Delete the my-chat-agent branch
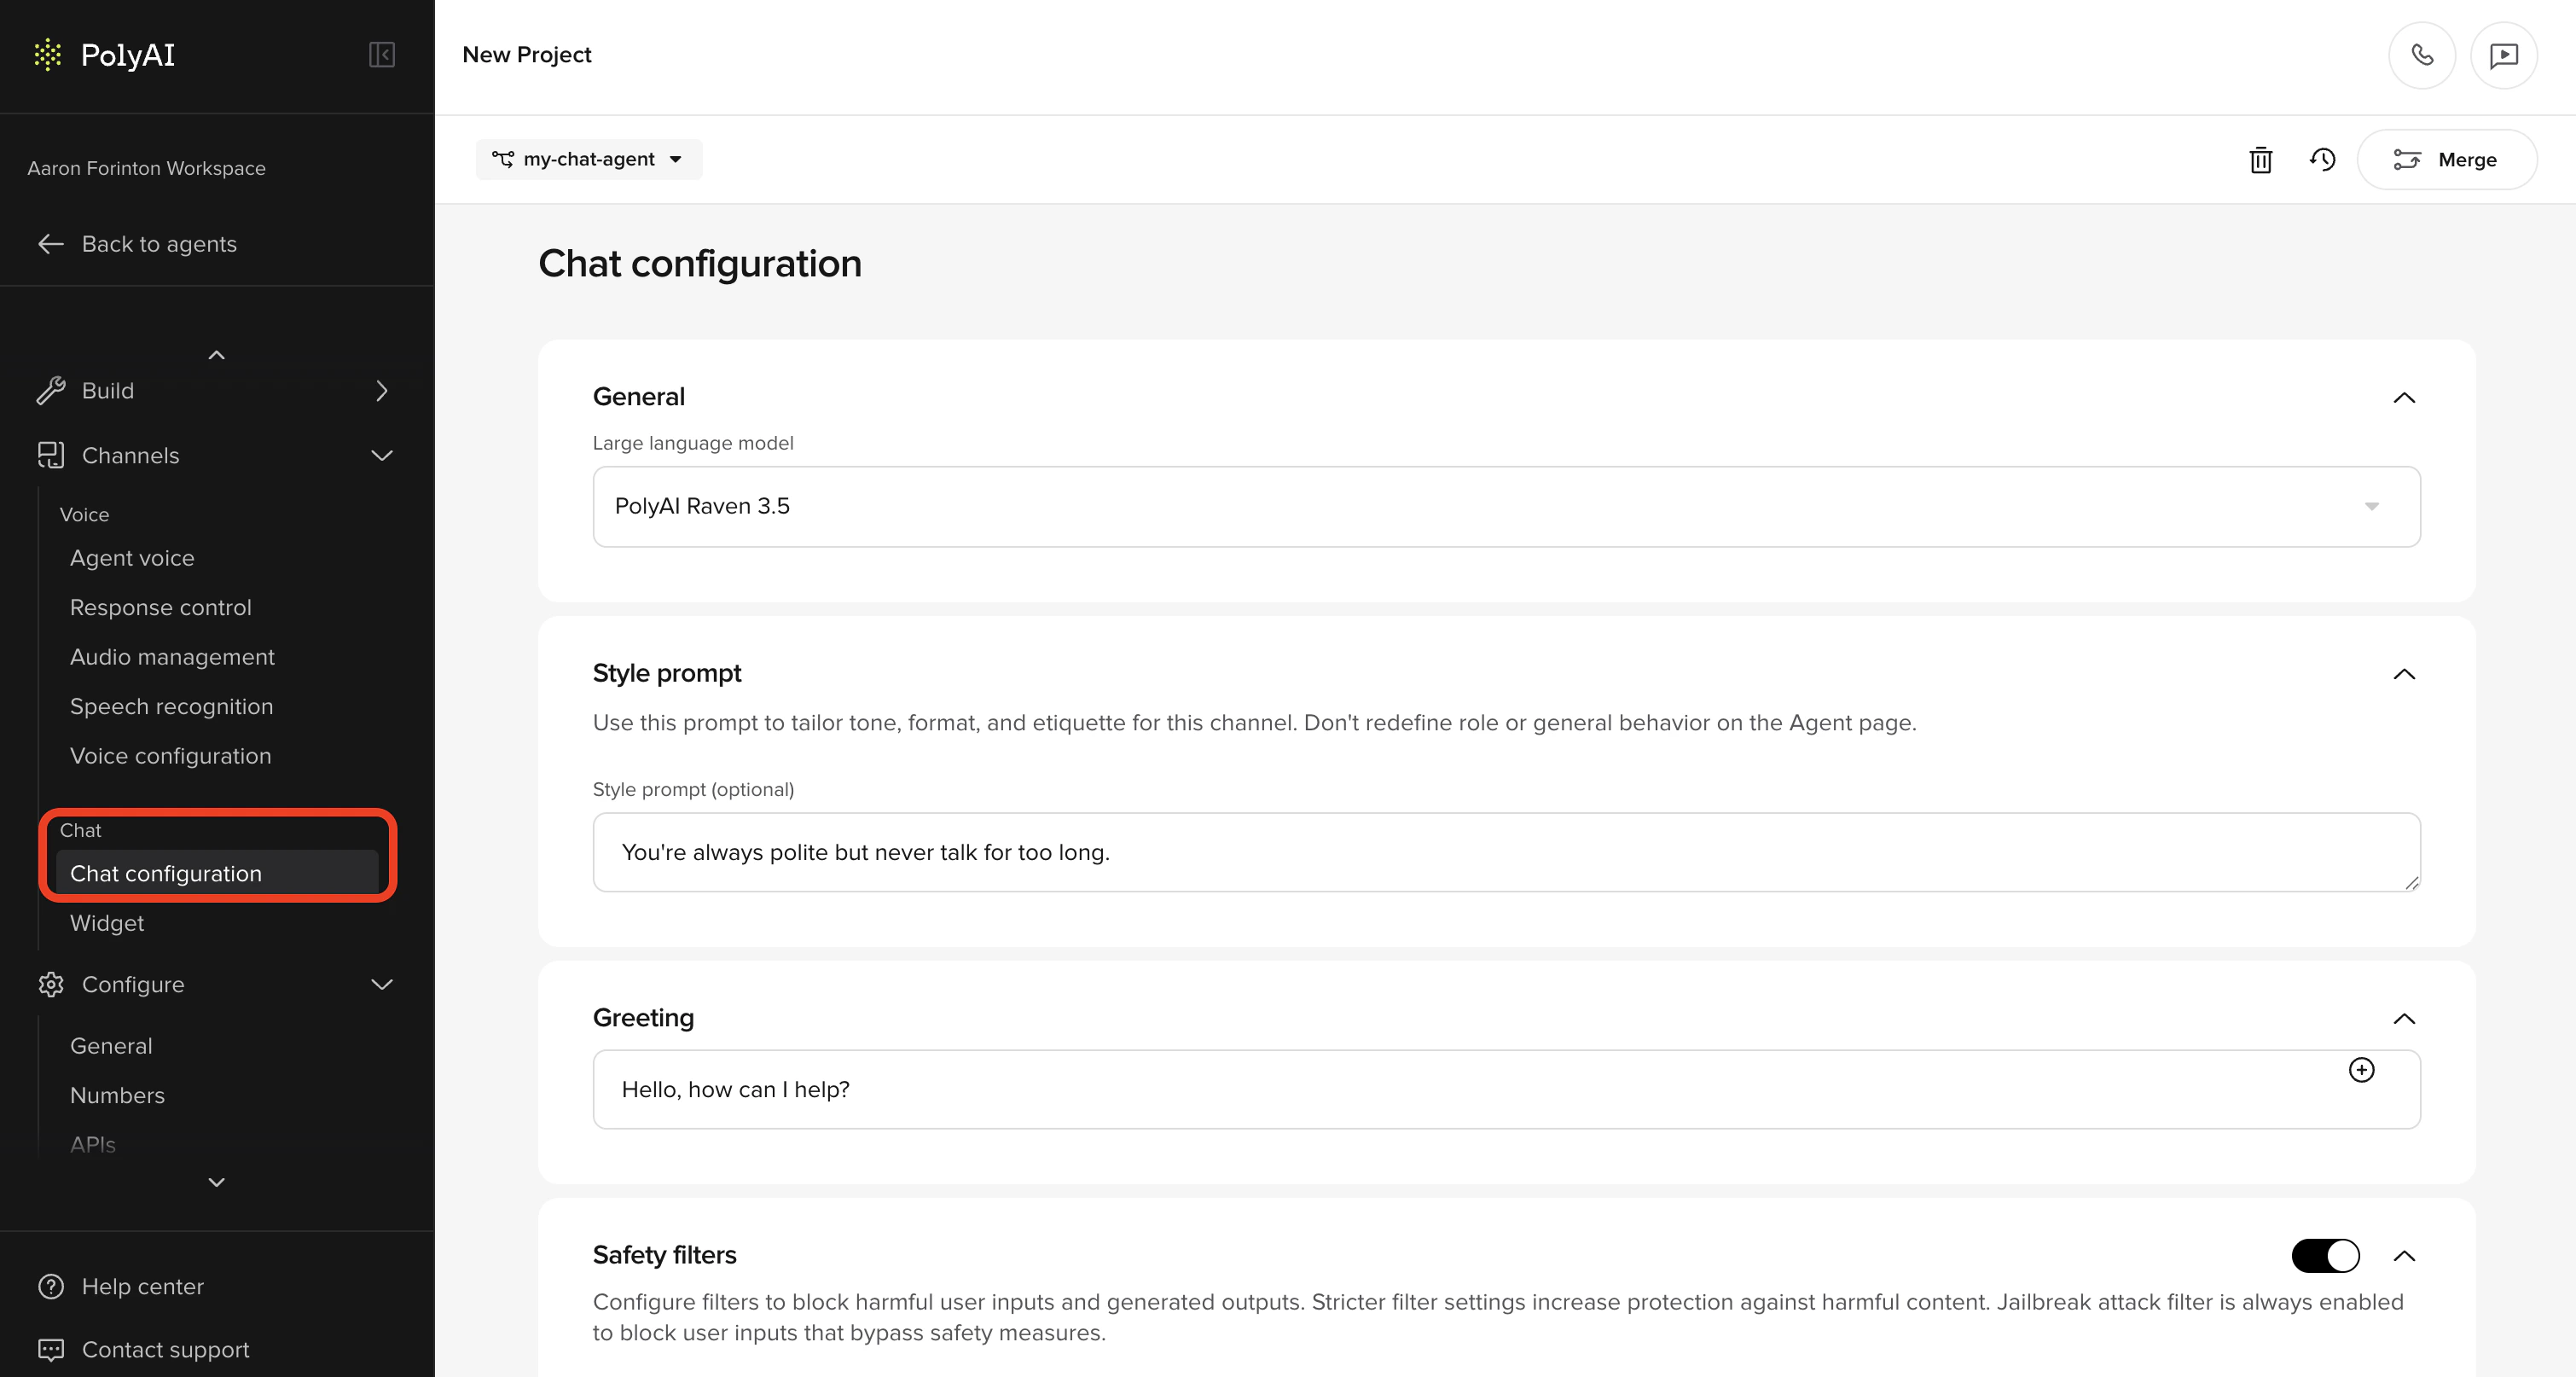Image resolution: width=2576 pixels, height=1377 pixels. [2261, 160]
